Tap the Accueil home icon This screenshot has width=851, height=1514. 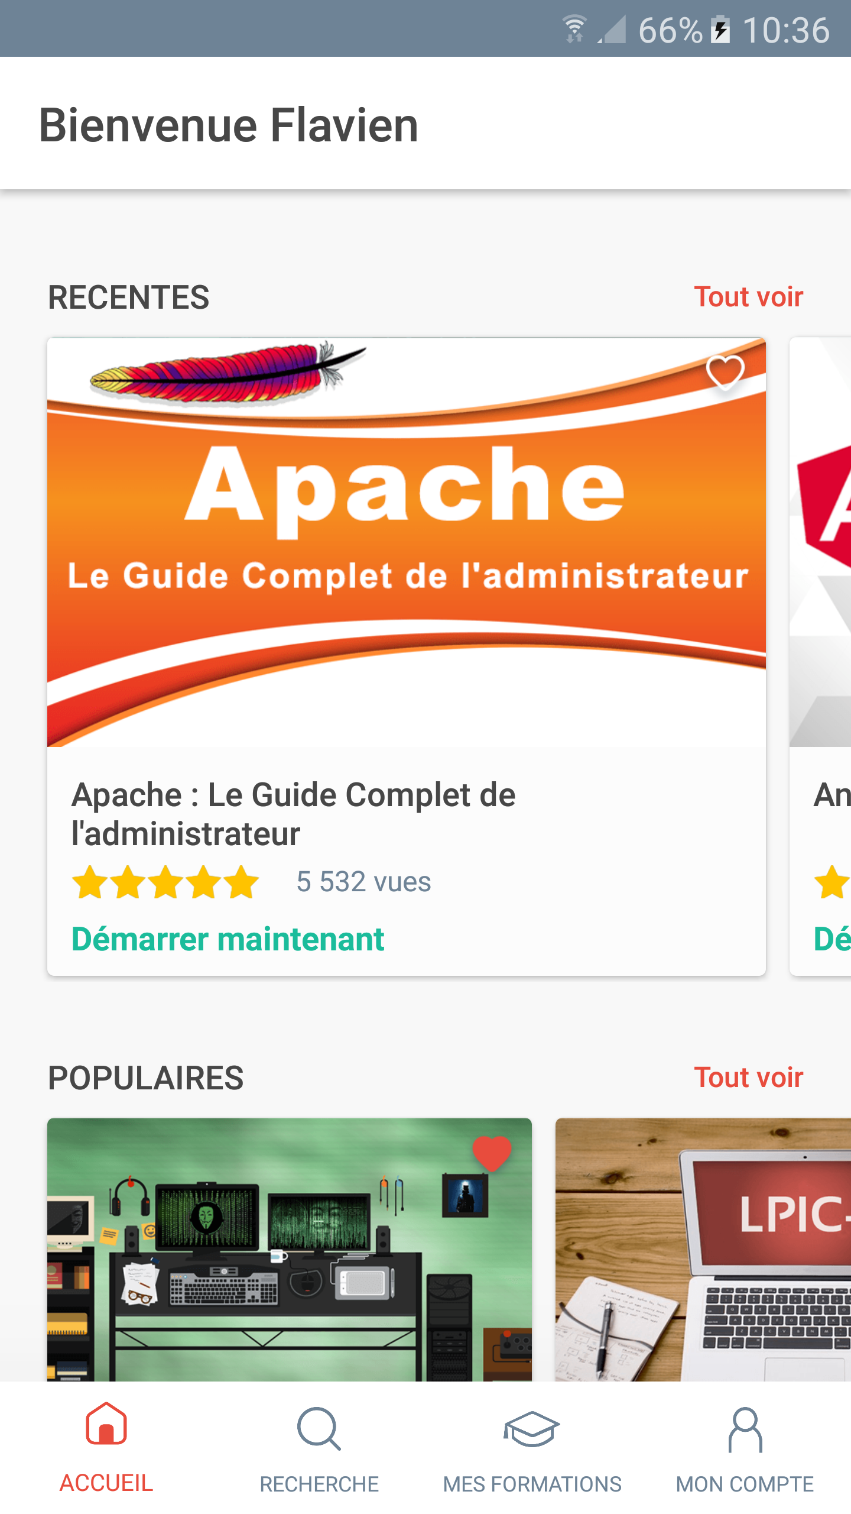click(106, 1424)
